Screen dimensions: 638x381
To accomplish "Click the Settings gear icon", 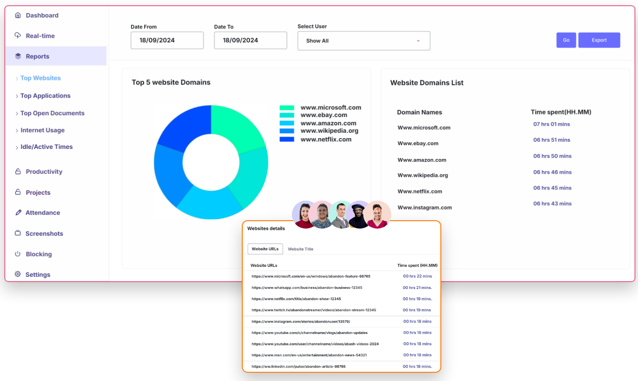I will [18, 274].
